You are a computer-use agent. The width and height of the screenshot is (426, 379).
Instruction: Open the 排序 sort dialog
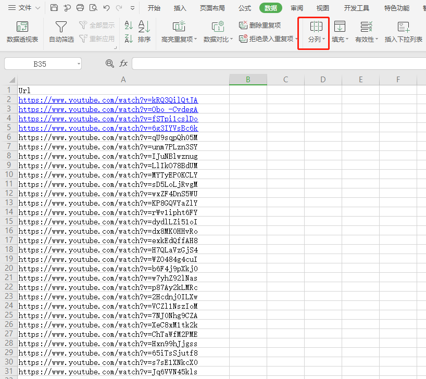144,32
